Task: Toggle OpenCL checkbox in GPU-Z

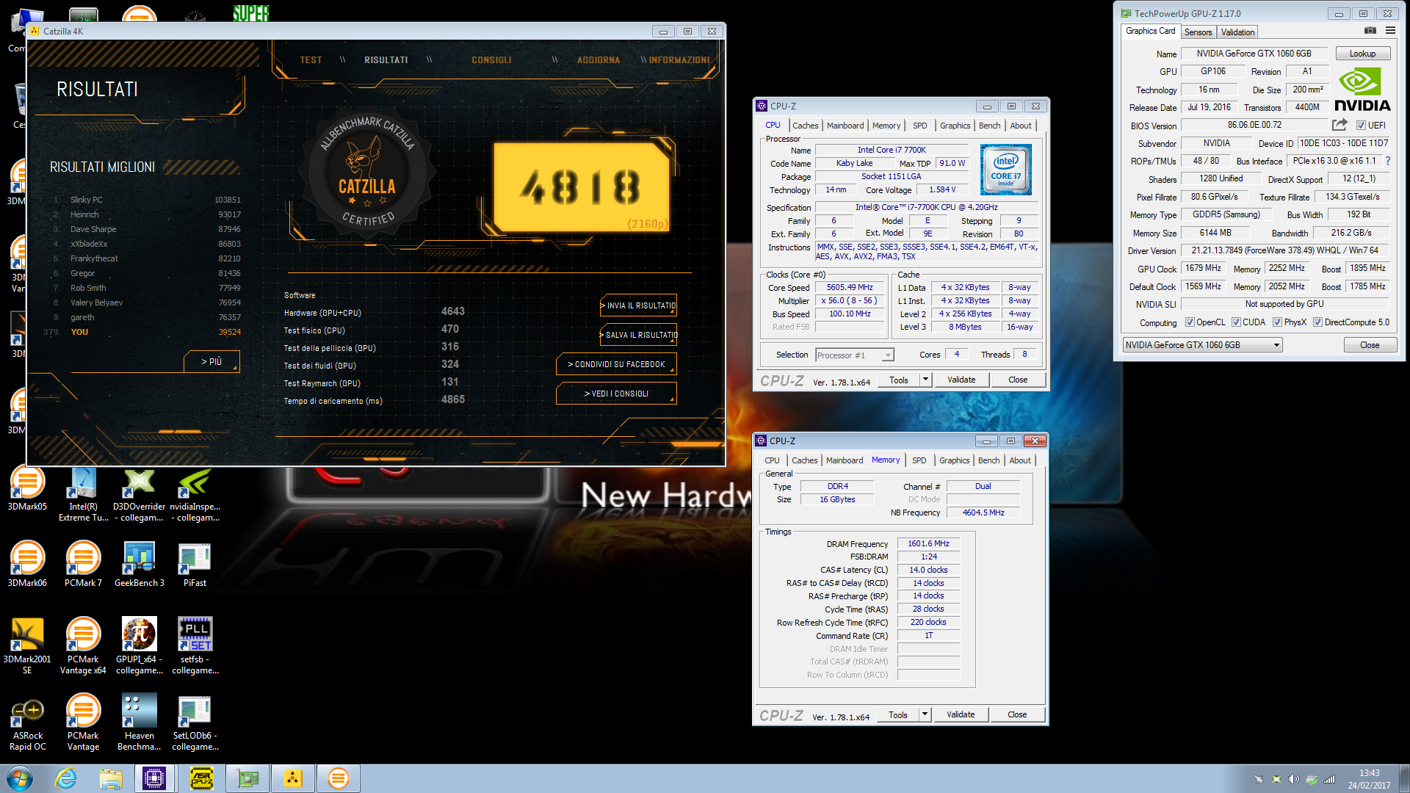Action: pos(1190,322)
